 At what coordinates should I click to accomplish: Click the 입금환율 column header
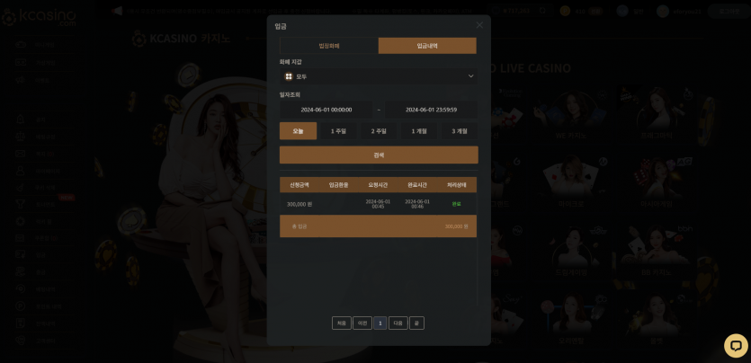[338, 185]
